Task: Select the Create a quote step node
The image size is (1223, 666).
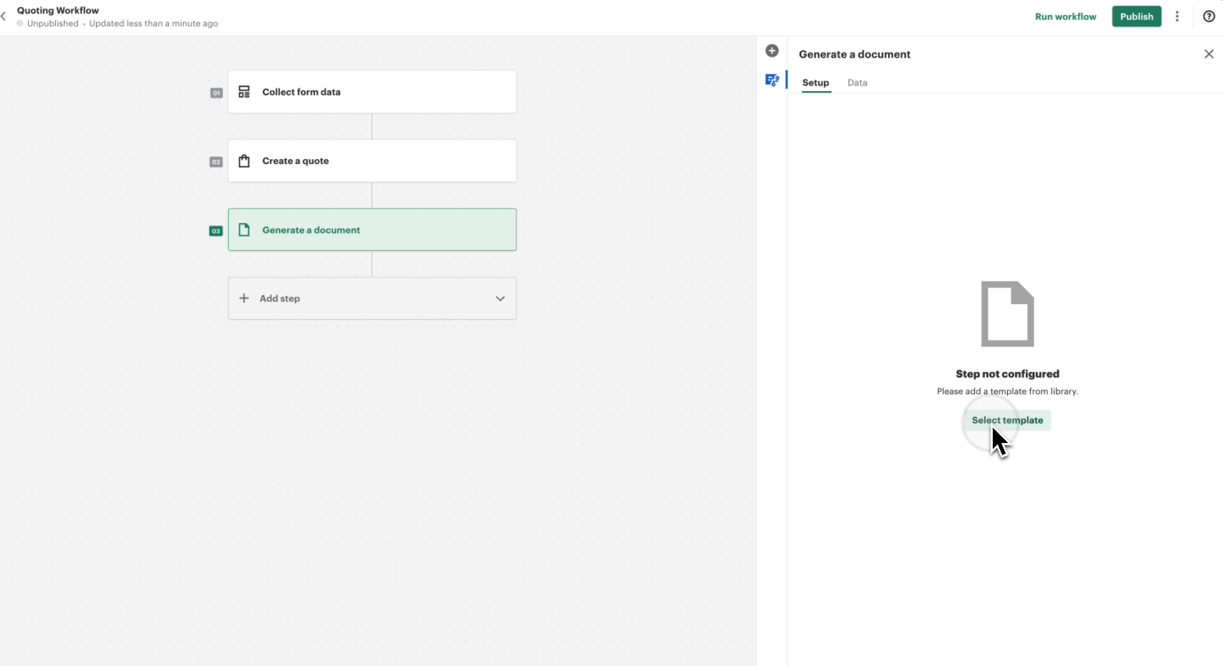Action: [372, 161]
